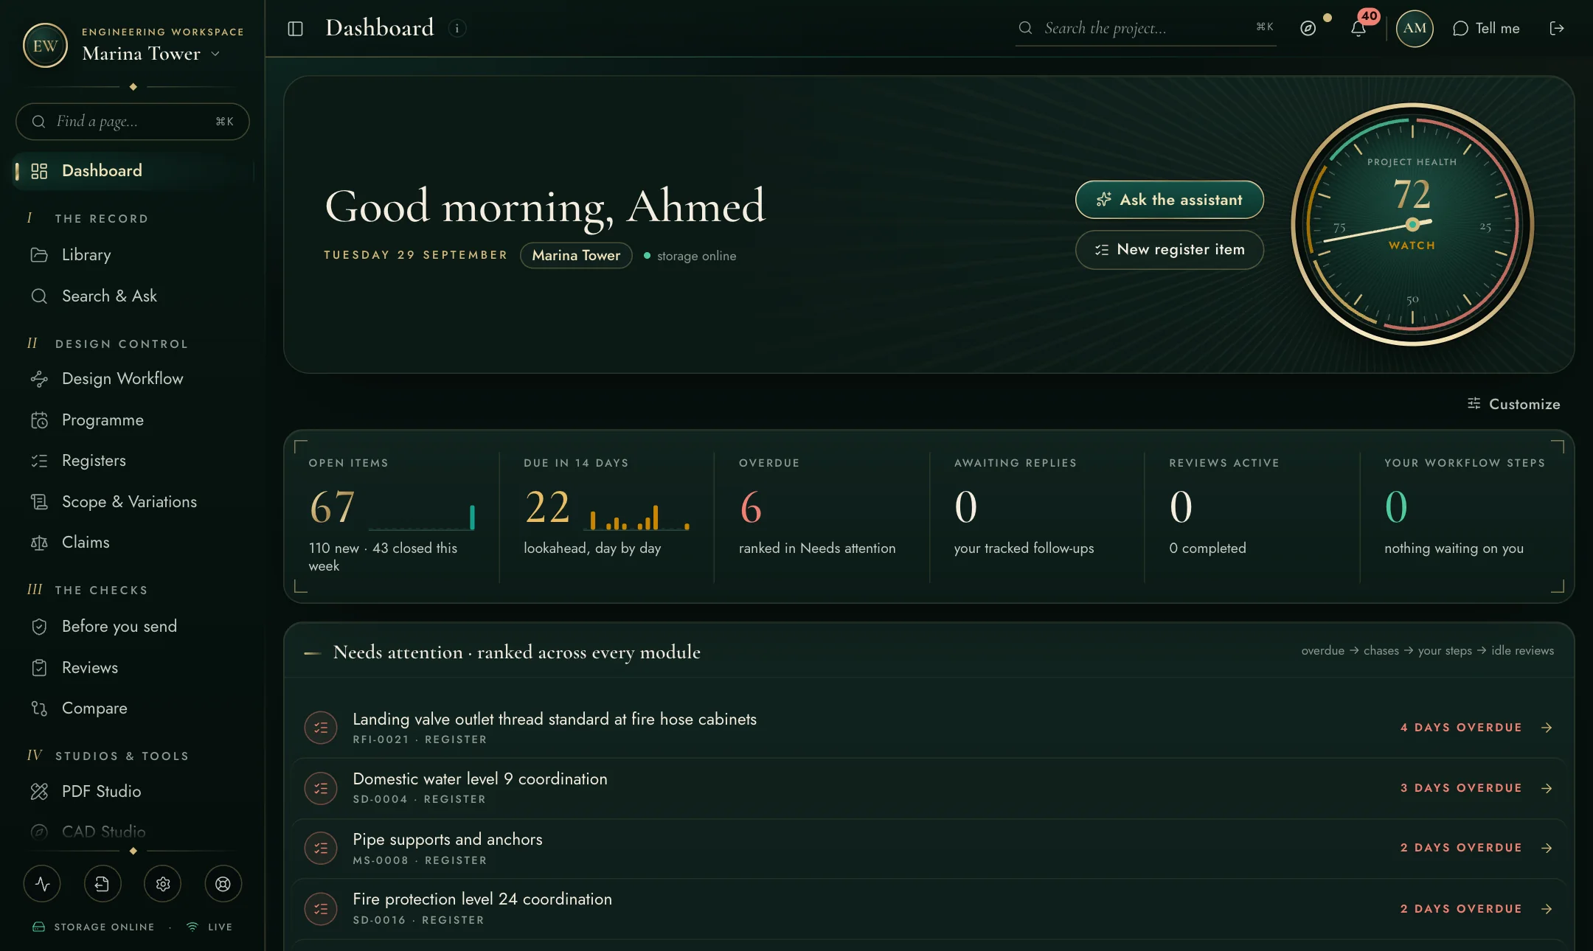Click the MS-0008 row register icon
The width and height of the screenshot is (1593, 951).
click(321, 849)
